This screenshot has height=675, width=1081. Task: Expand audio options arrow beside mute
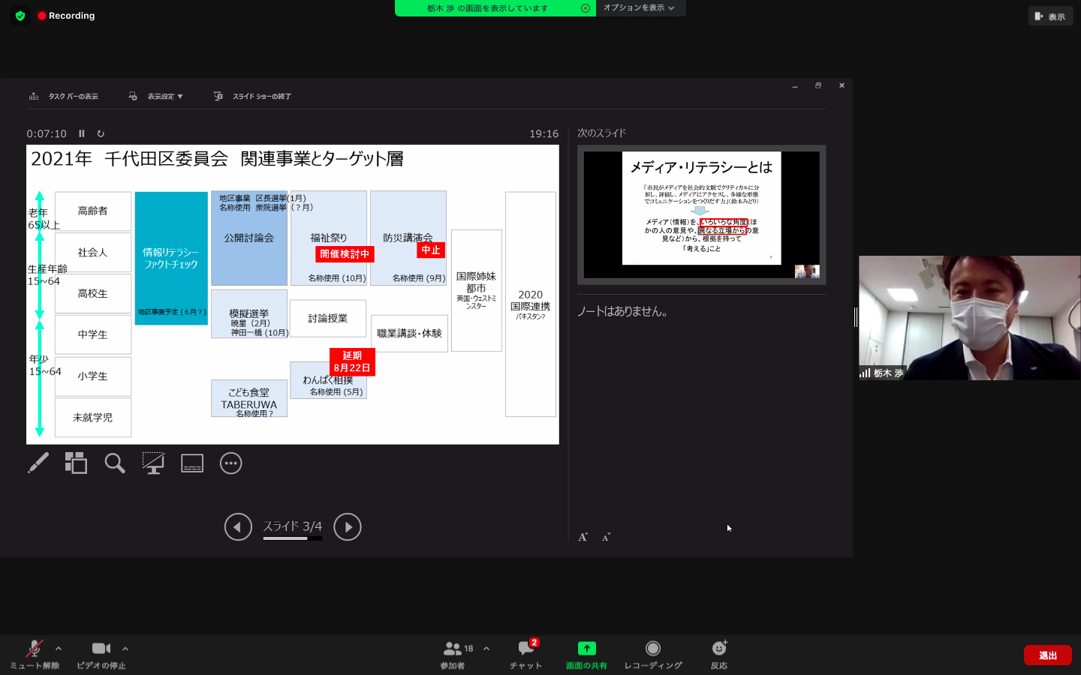(x=59, y=649)
